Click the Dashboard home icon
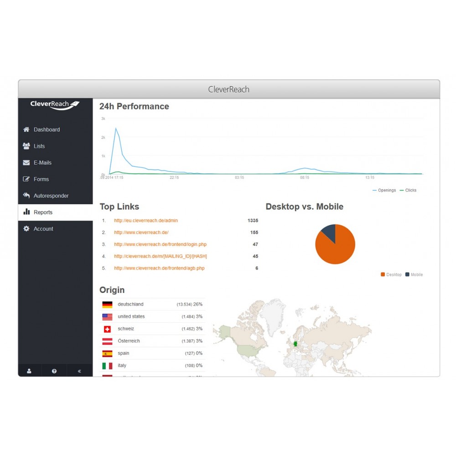456x456 pixels. click(x=26, y=130)
